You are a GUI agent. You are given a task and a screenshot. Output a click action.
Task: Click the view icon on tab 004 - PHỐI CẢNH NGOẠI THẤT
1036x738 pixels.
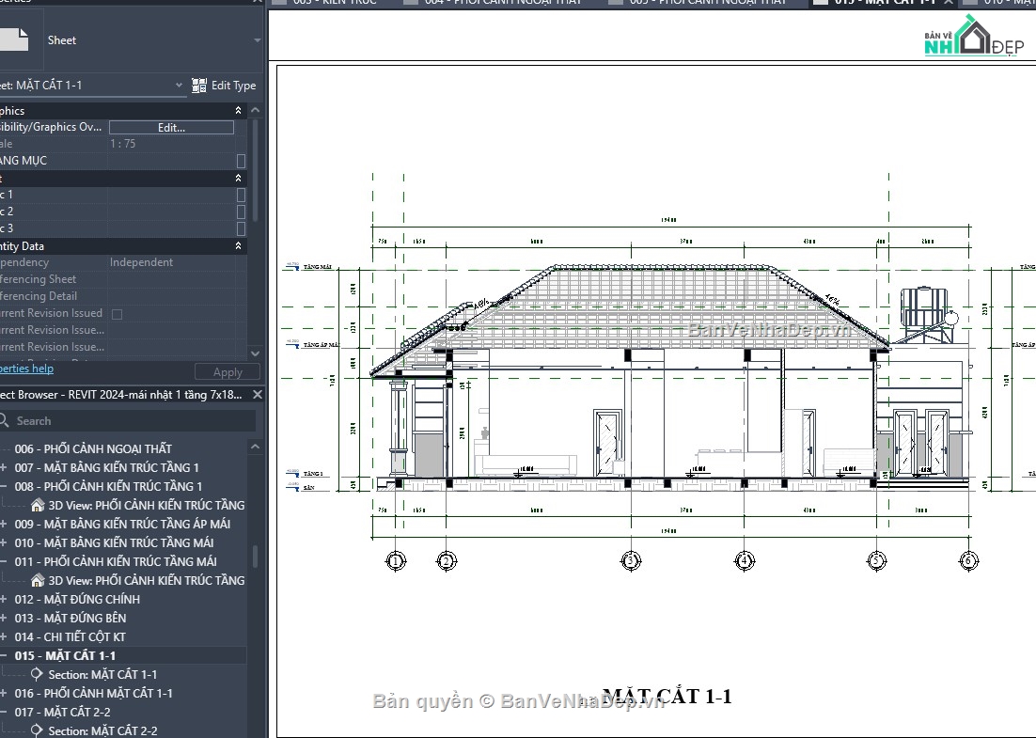409,3
